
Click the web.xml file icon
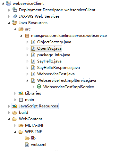[x=27, y=145]
